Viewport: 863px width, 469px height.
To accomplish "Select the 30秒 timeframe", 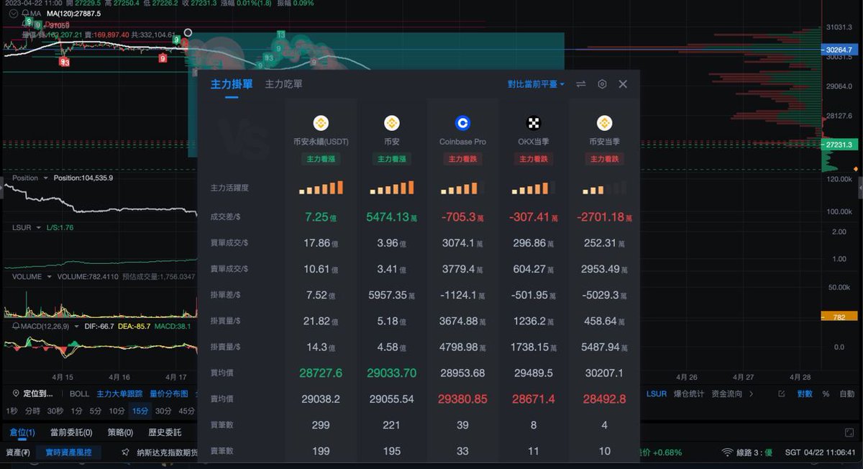I will (55, 411).
